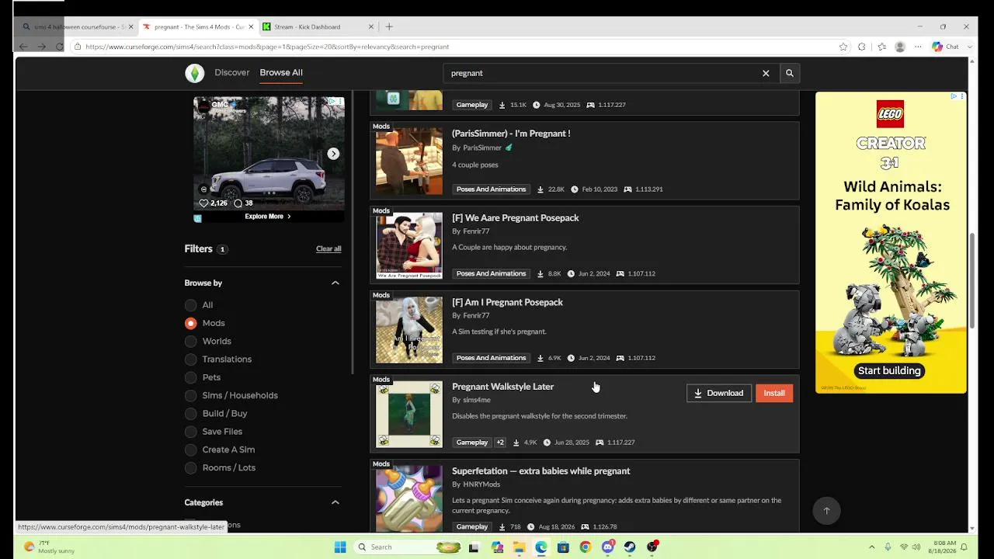Select the Sims / Households radio button
This screenshot has height=559, width=994.
191,395
